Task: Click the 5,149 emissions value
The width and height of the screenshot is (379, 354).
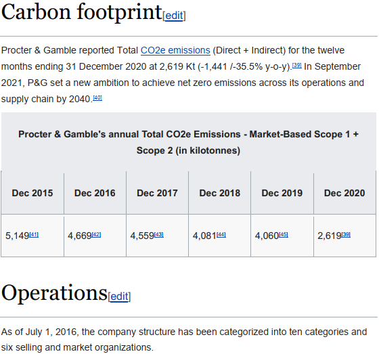Action: click(17, 236)
